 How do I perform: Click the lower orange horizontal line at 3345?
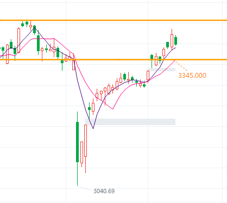click(113, 59)
